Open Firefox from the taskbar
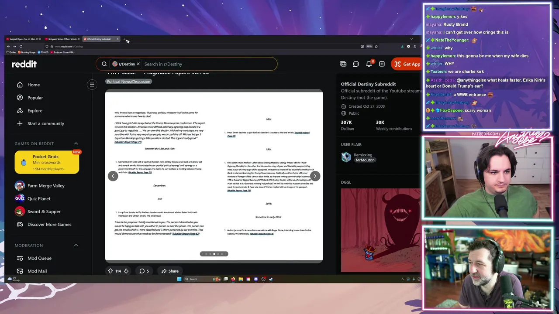This screenshot has width=559, height=314. (x=233, y=279)
